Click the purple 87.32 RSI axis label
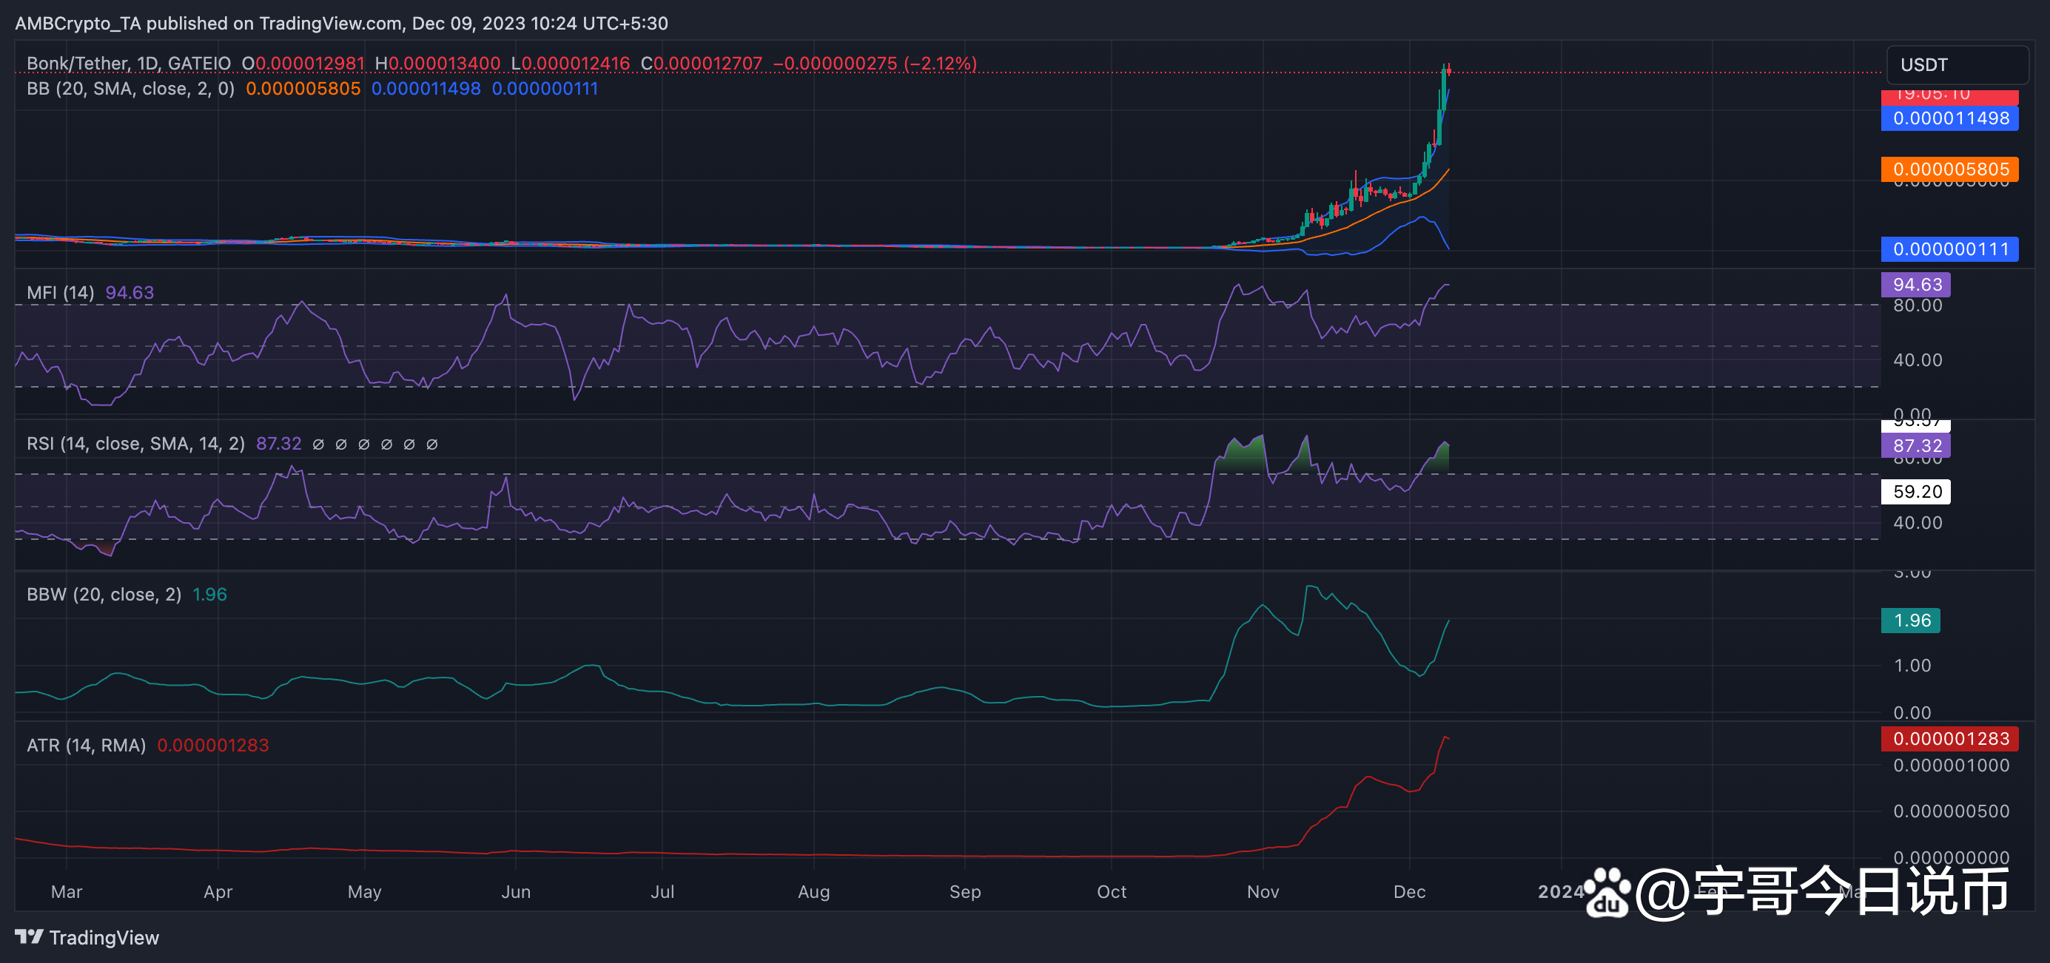Screen dimensions: 2050x963 (1916, 445)
